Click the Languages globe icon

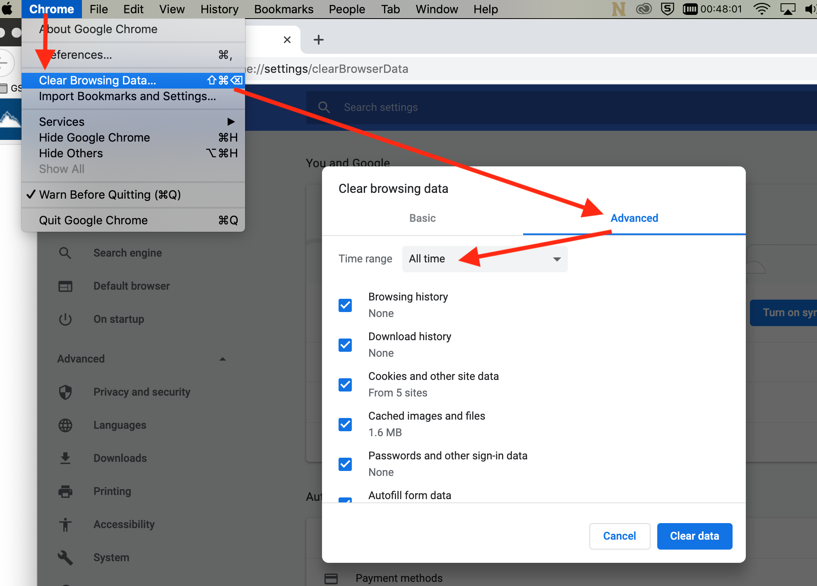click(x=65, y=425)
